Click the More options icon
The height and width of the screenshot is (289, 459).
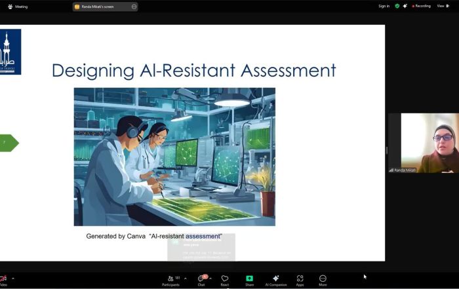[323, 279]
